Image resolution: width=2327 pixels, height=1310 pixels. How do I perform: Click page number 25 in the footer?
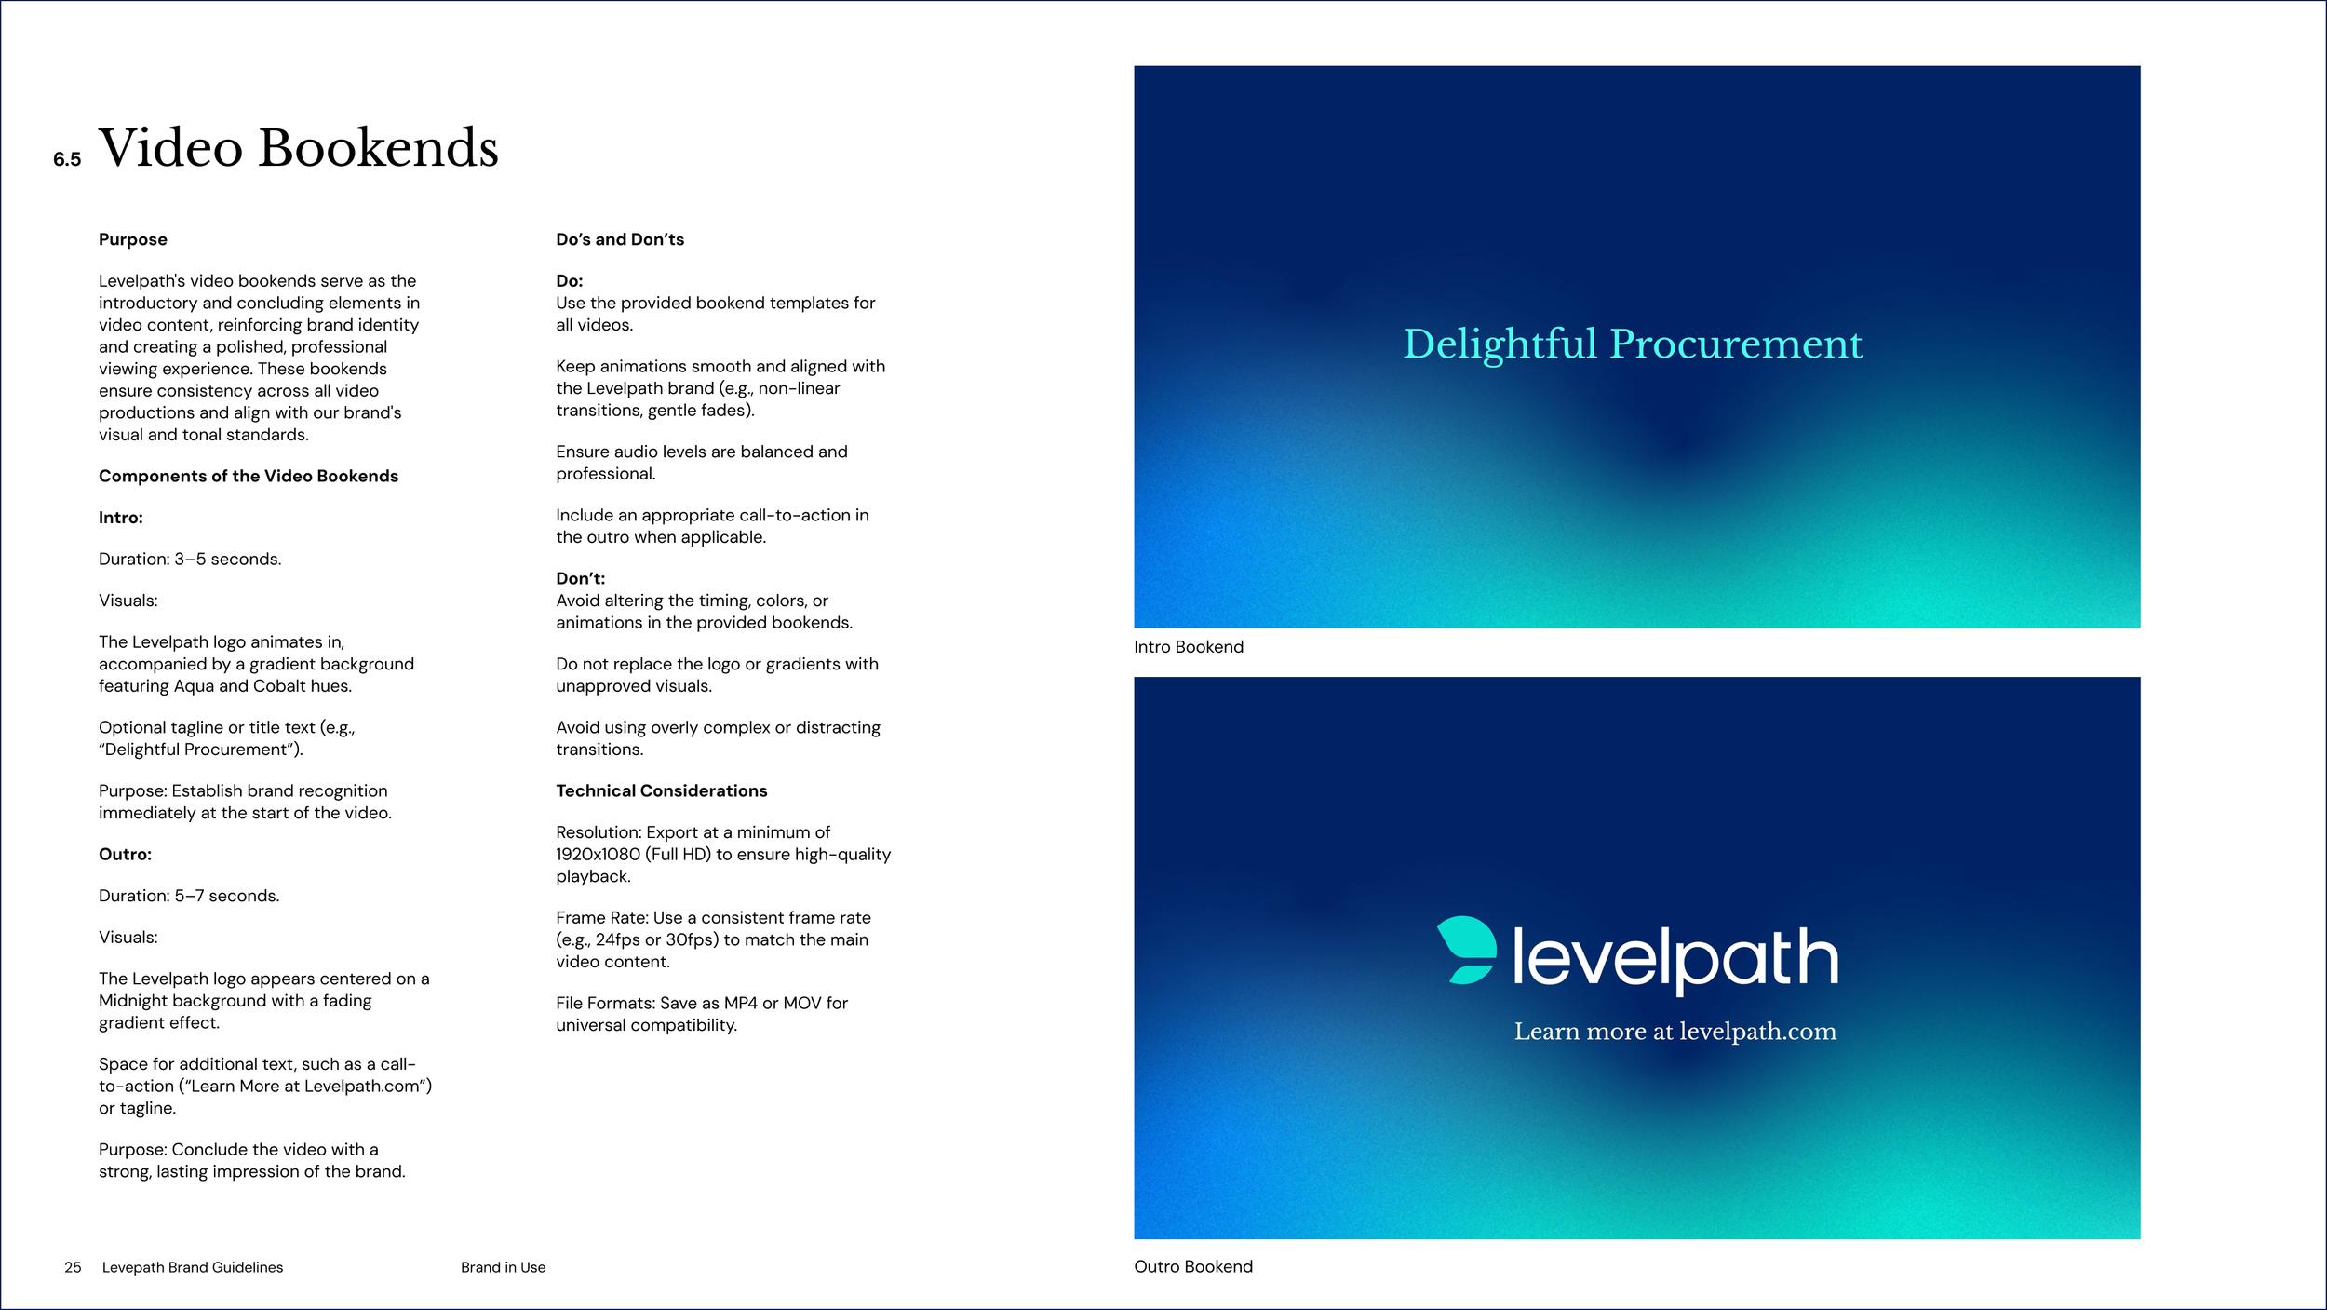(73, 1267)
